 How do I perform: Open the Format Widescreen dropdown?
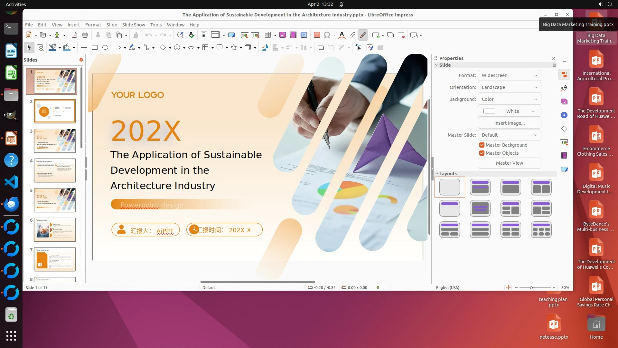coord(509,75)
